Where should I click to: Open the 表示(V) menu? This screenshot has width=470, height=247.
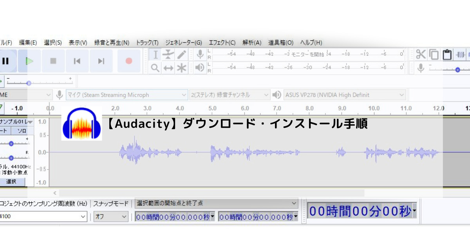(78, 43)
